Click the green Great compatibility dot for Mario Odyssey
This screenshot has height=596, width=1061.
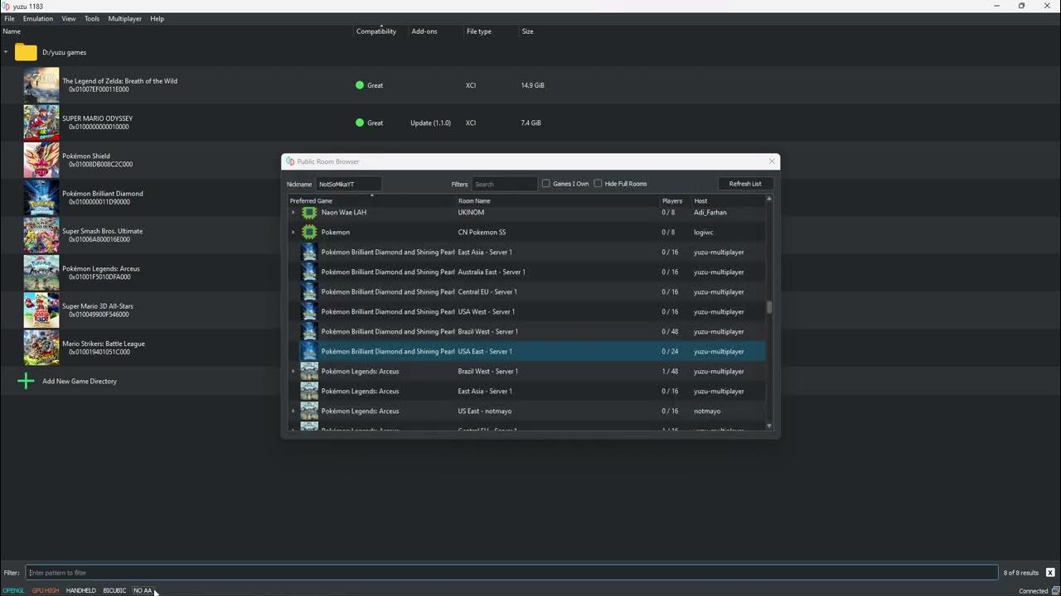(x=360, y=123)
